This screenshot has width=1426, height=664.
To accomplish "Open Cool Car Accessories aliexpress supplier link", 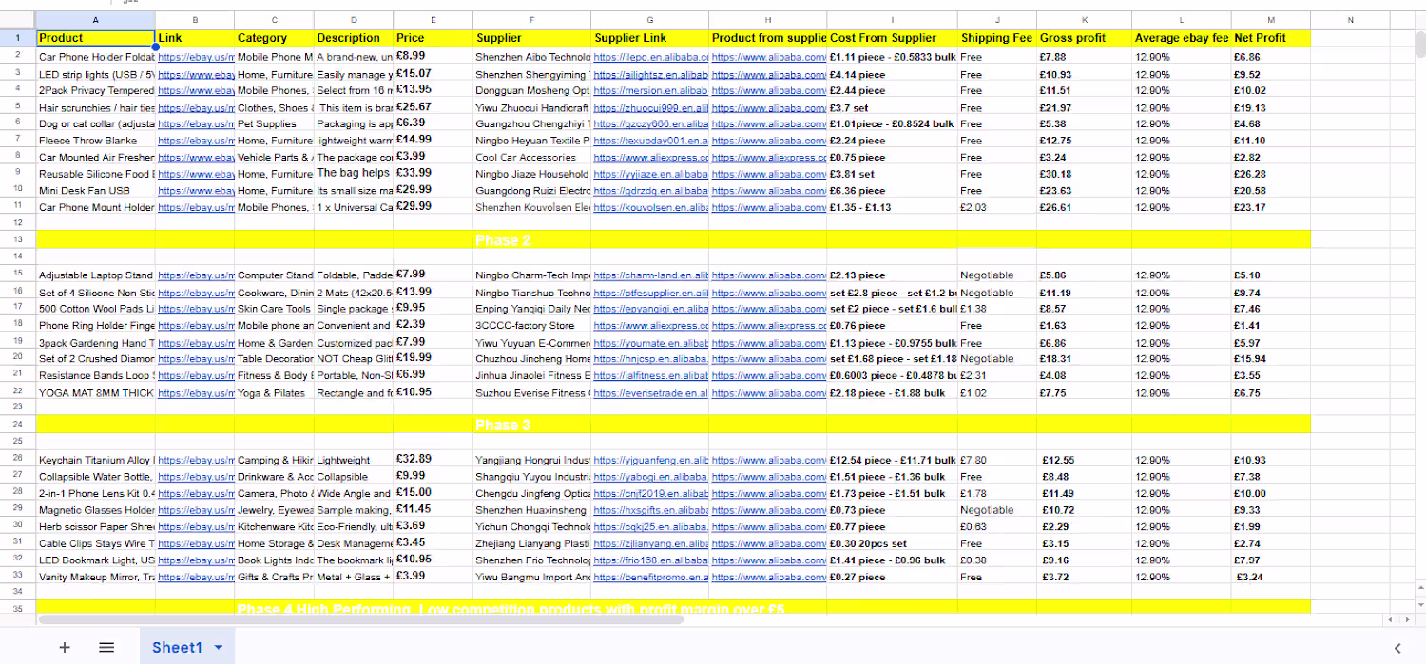I will [x=651, y=158].
